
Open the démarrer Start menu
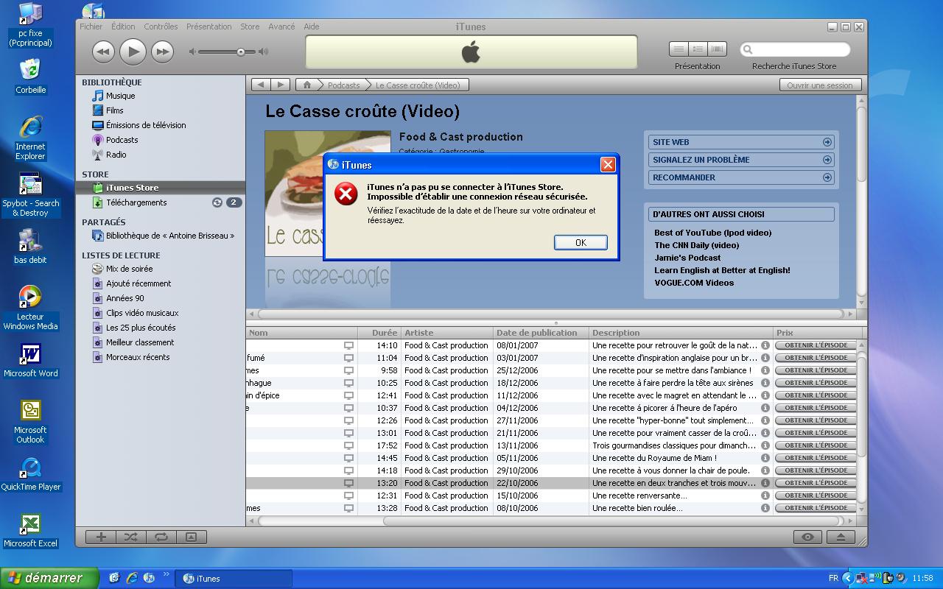pyautogui.click(x=49, y=578)
